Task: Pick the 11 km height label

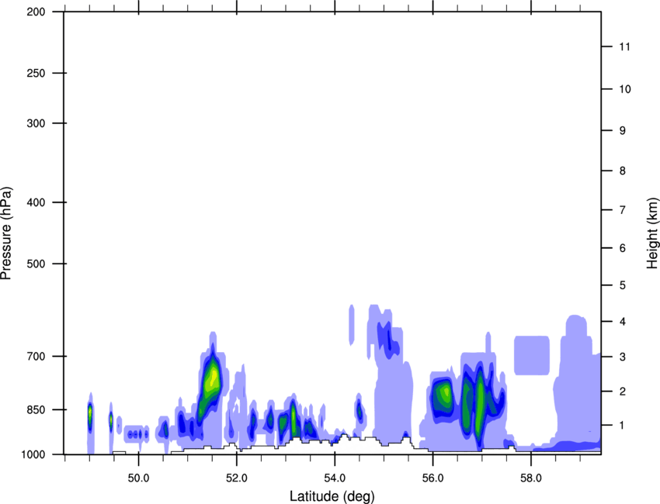Action: coord(624,47)
